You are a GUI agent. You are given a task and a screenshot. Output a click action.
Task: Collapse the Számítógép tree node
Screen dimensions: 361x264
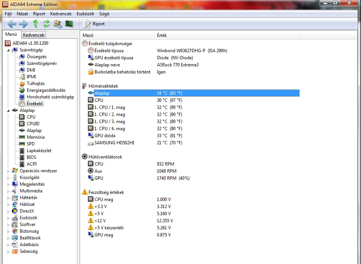(8, 50)
